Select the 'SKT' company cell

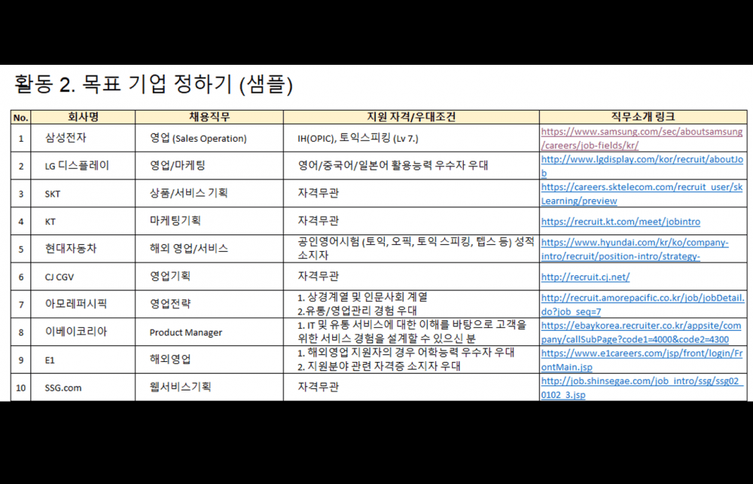tap(83, 194)
